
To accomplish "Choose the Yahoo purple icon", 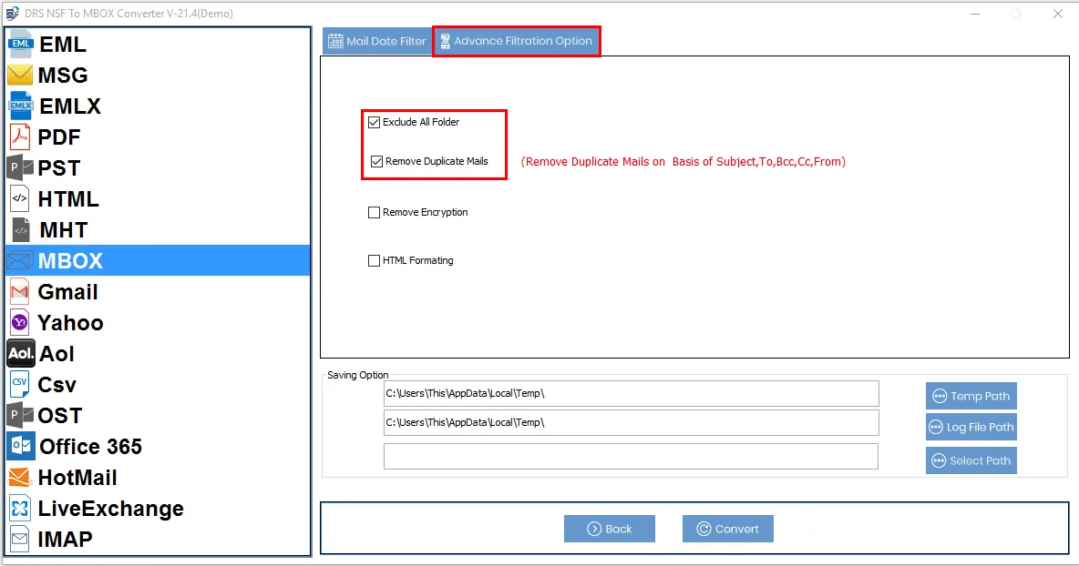I will tap(20, 322).
